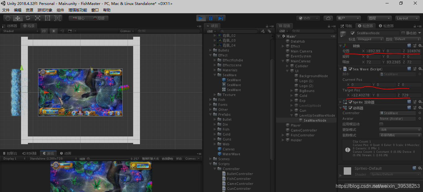Open Standalone resolution dropdown
The image size is (423, 192).
point(53,158)
